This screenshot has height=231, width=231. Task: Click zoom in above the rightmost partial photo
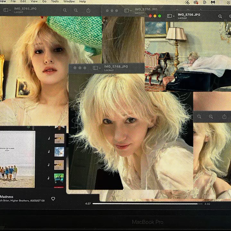(x=211, y=117)
